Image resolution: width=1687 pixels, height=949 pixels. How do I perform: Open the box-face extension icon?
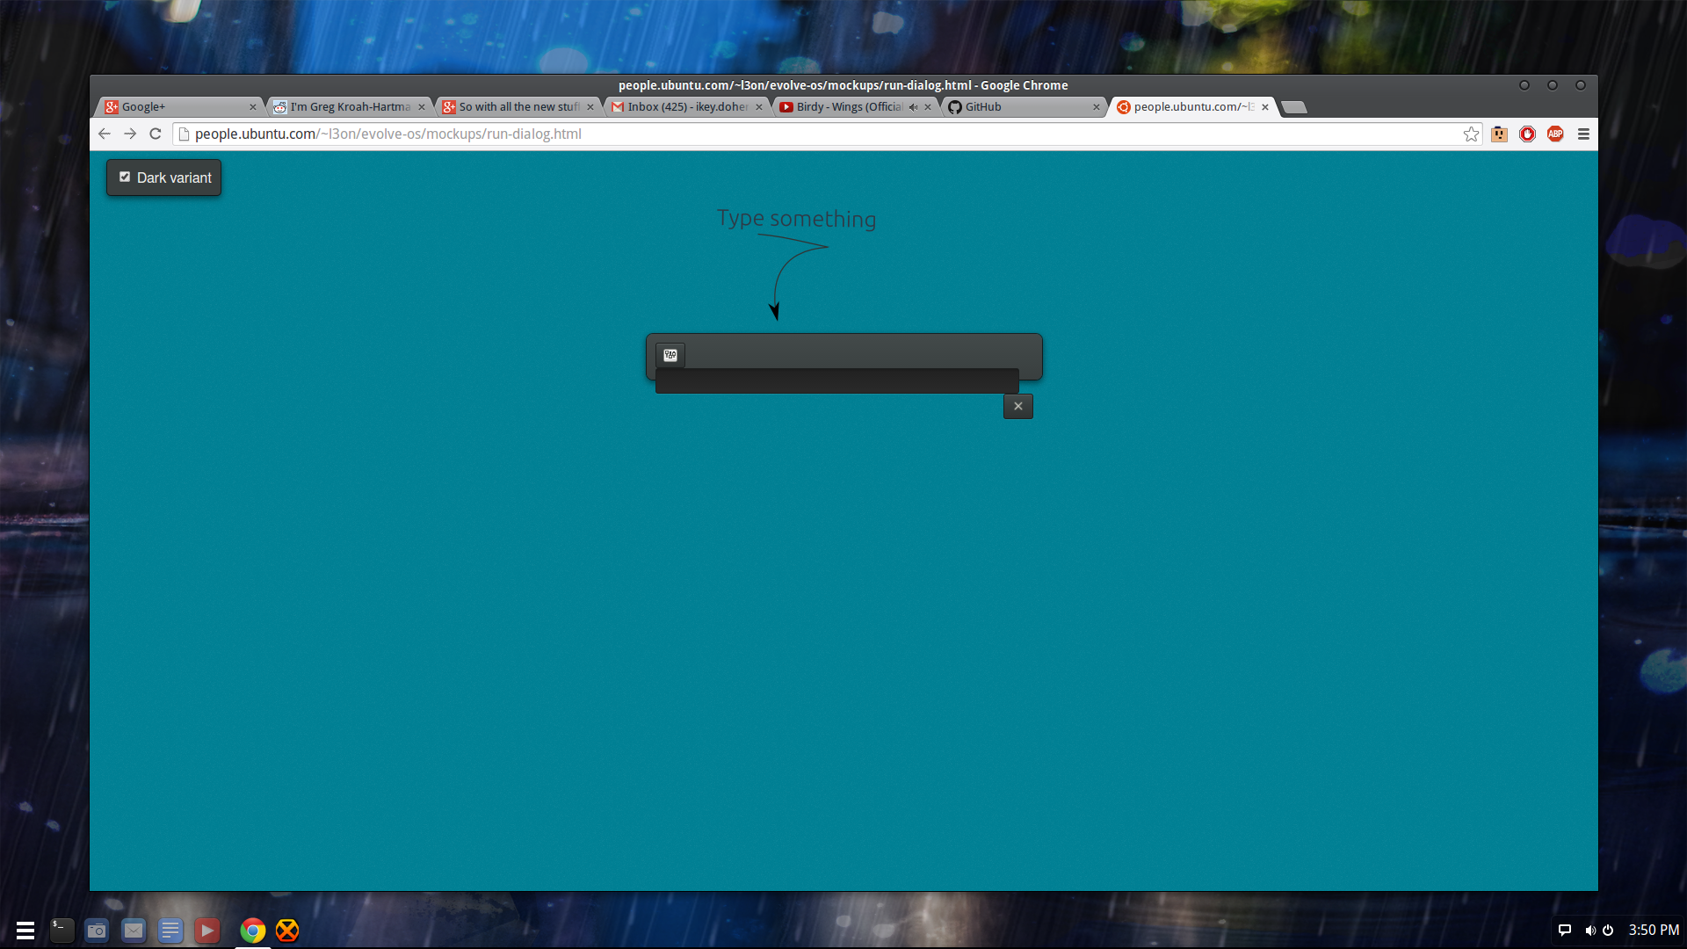1499,134
